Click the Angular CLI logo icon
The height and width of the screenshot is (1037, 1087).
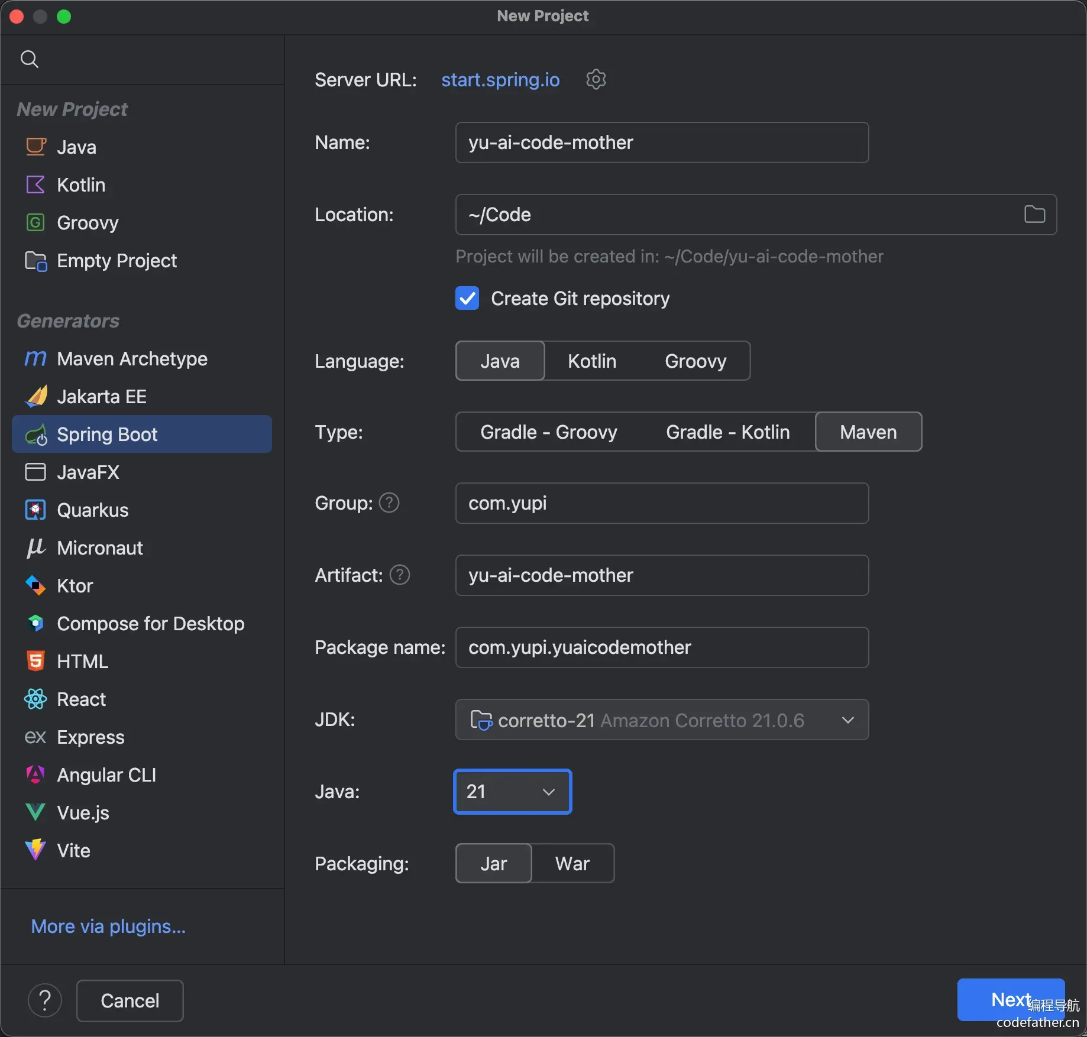[x=35, y=774]
